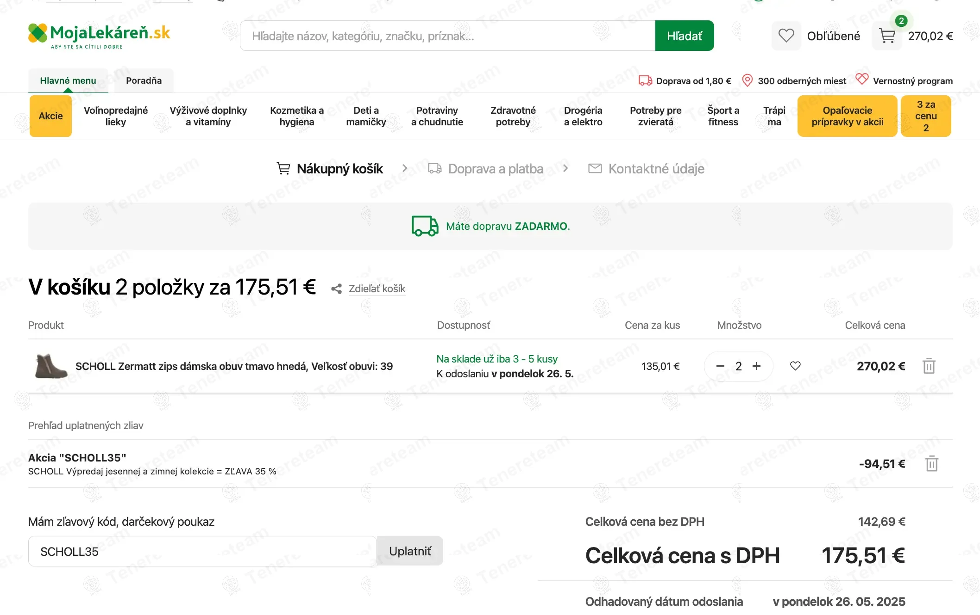Click the row total 270,02 €
Image resolution: width=980 pixels, height=615 pixels.
click(x=881, y=366)
